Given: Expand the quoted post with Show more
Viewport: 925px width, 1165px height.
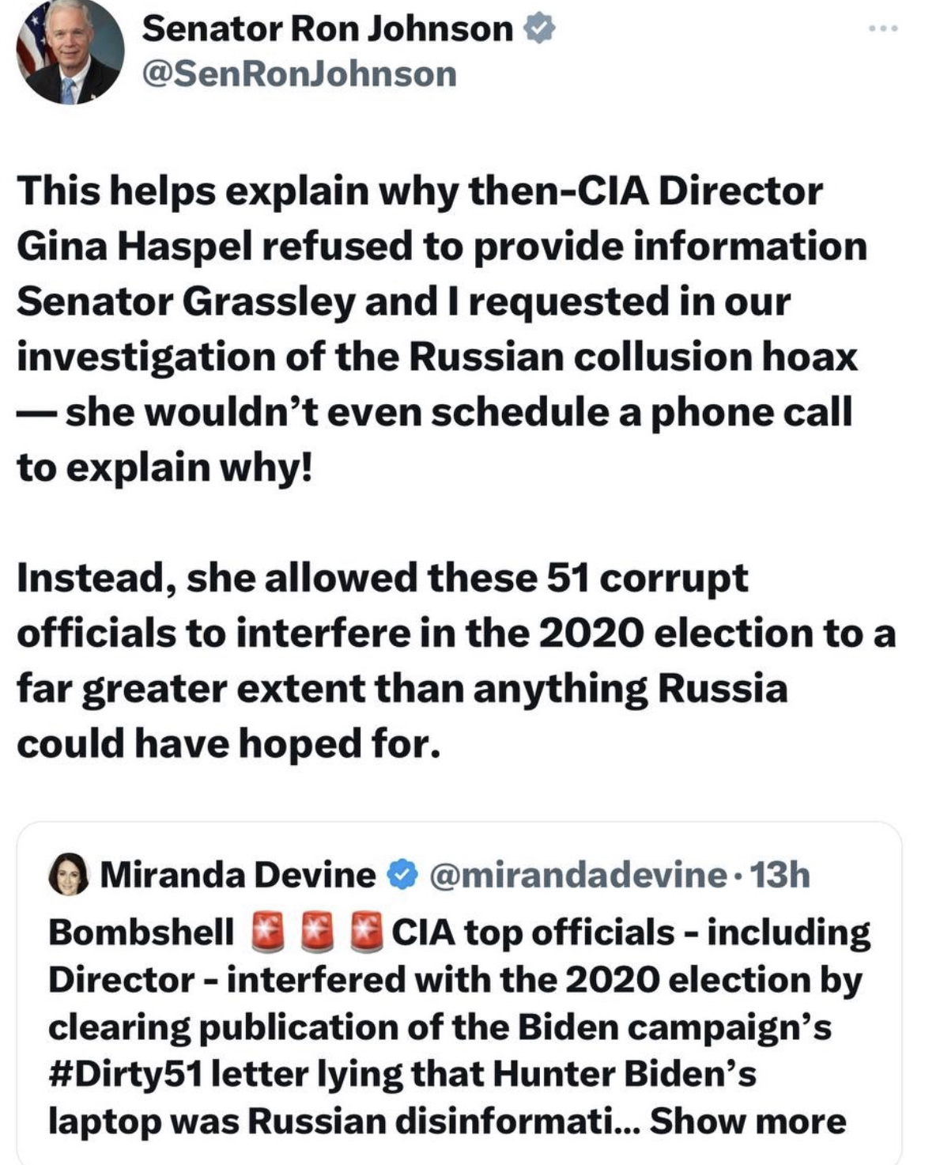Looking at the screenshot, I should pyautogui.click(x=748, y=1122).
